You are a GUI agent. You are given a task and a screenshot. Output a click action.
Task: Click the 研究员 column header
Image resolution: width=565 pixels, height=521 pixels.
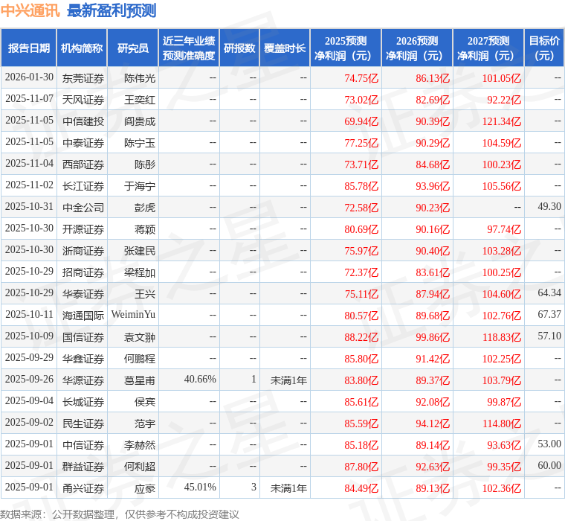pyautogui.click(x=133, y=48)
